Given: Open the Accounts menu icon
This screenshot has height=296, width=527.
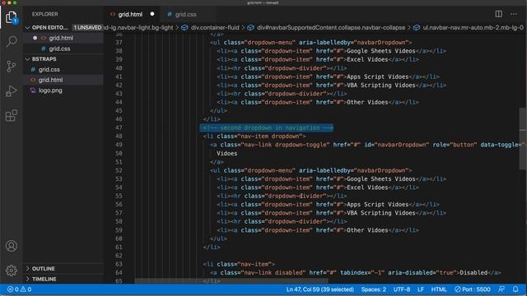Looking at the screenshot, I should [12, 246].
